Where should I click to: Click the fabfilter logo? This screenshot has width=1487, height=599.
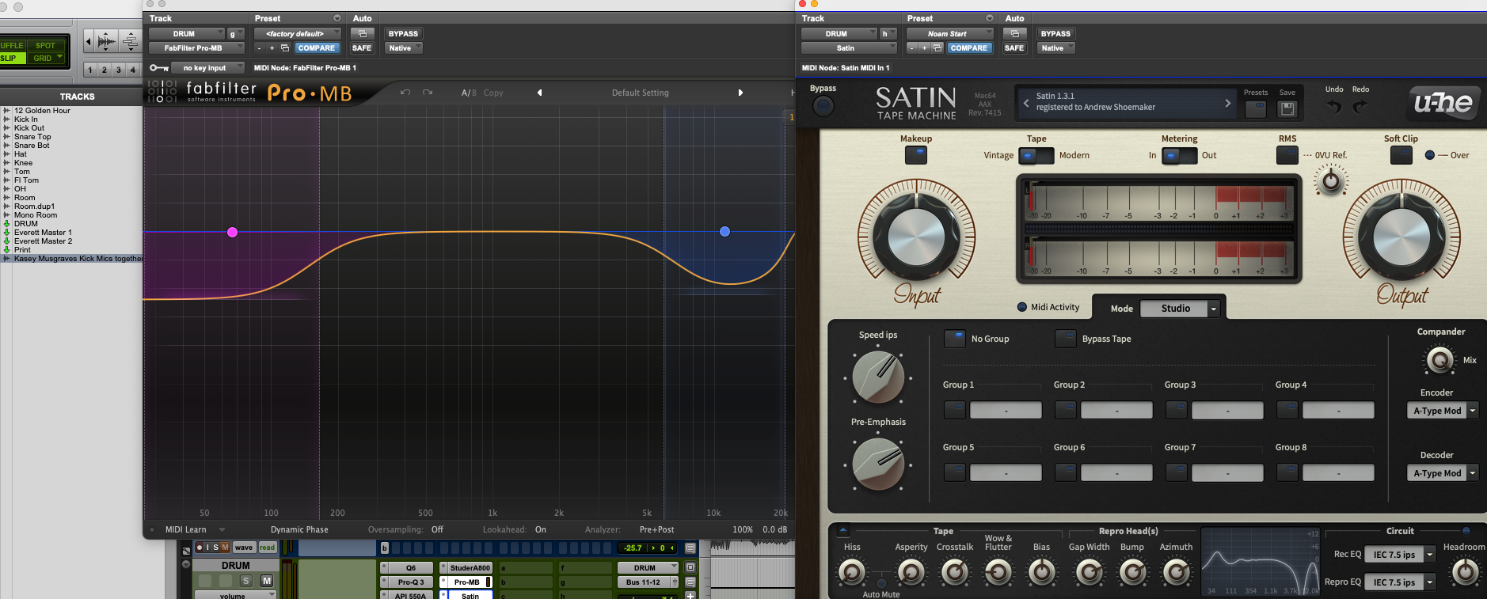203,93
